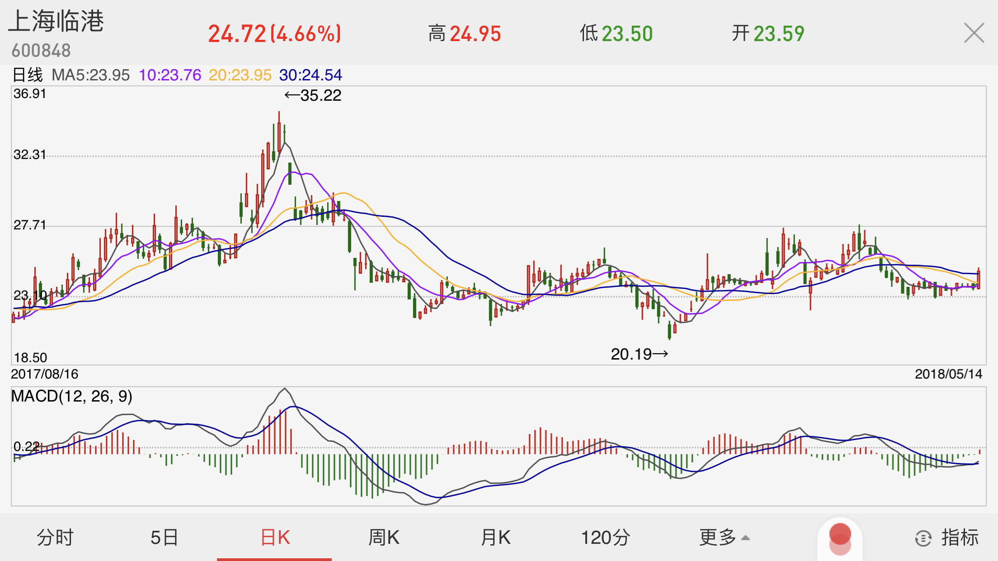Viewport: 998px width, 561px height.
Task: Open the 月K monthly chart tab
Action: click(495, 538)
